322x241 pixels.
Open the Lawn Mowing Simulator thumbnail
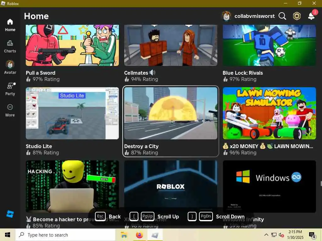269,113
